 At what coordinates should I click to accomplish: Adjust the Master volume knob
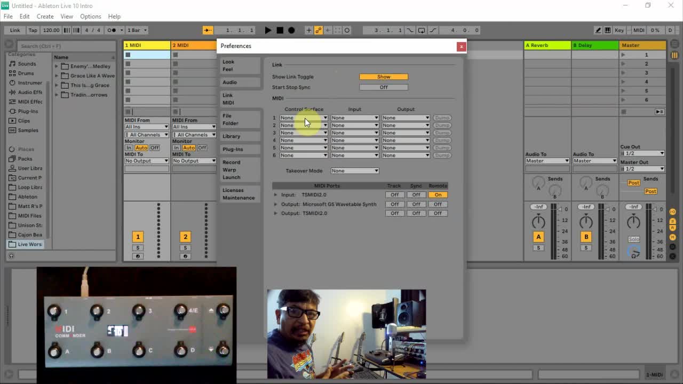click(x=633, y=221)
